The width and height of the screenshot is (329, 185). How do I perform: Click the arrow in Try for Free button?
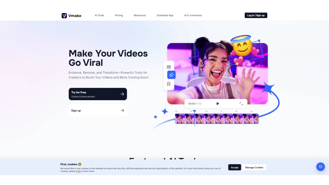(x=122, y=94)
